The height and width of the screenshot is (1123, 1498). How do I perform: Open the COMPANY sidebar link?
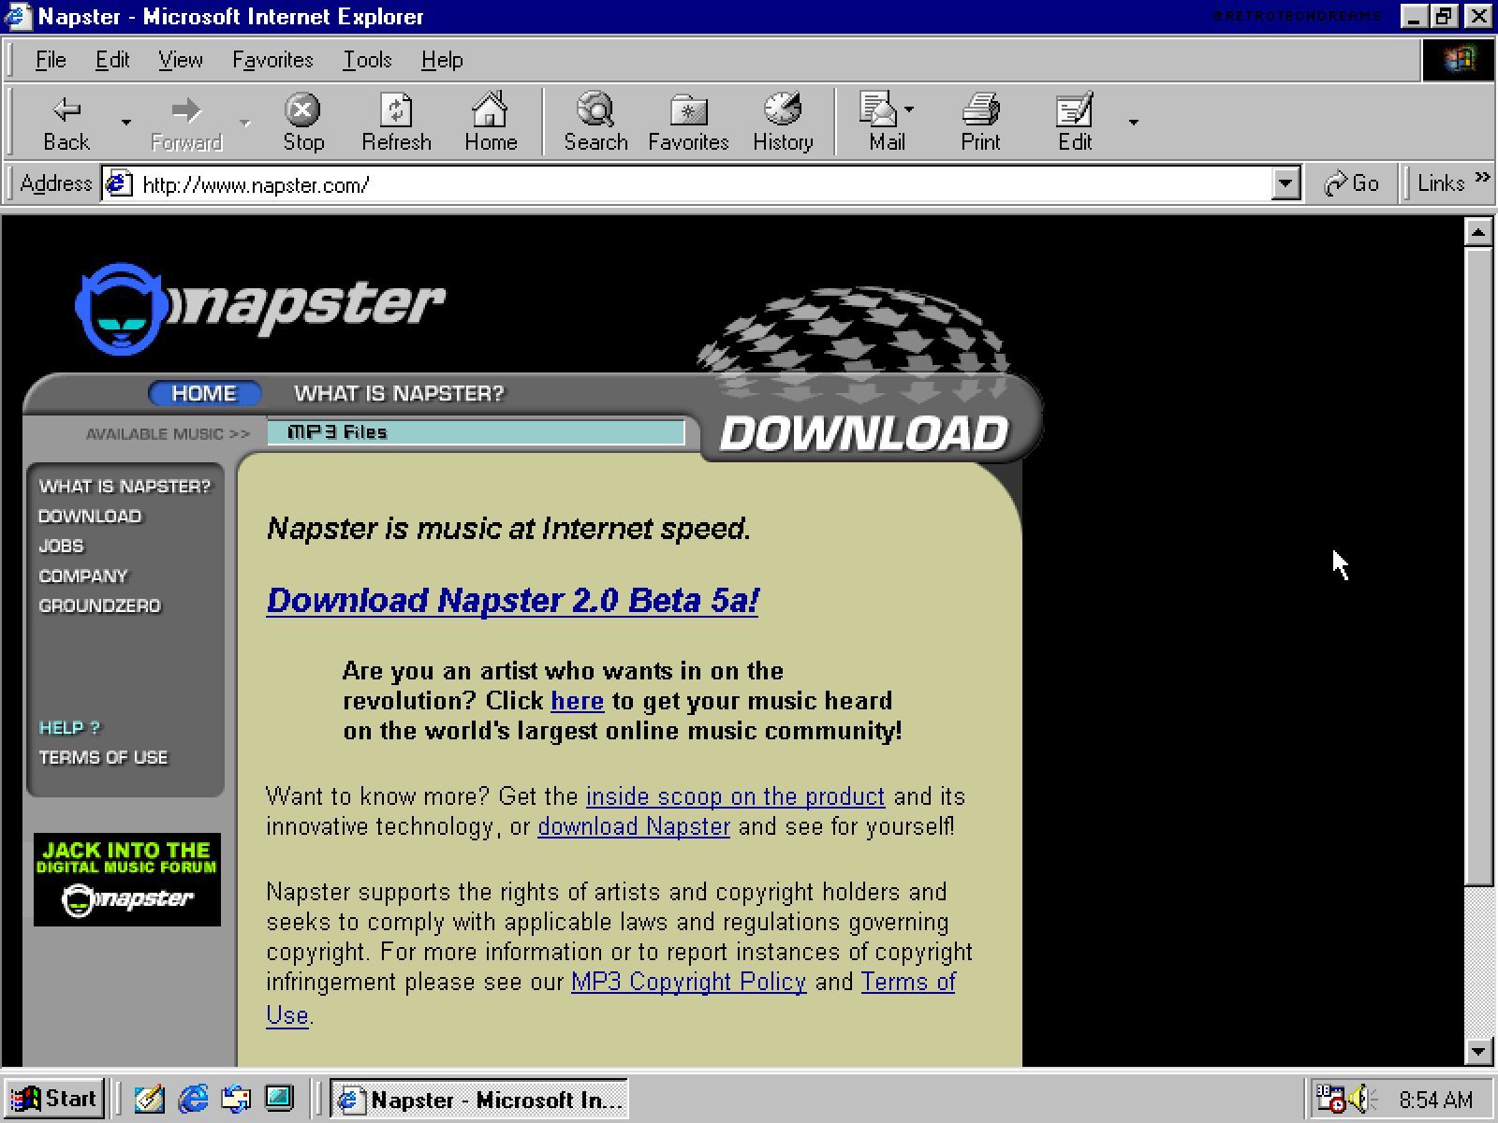tap(83, 576)
